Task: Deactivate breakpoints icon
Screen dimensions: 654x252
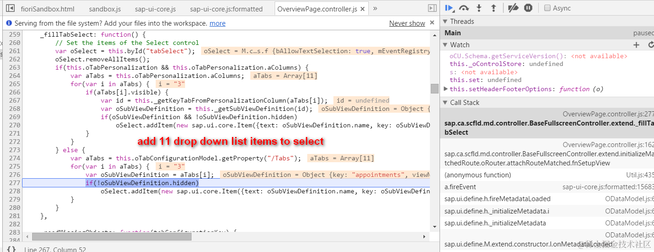Action: pyautogui.click(x=513, y=8)
